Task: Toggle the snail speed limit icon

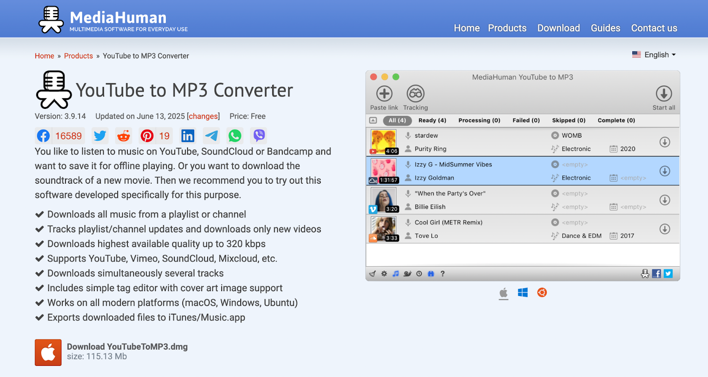Action: point(408,274)
